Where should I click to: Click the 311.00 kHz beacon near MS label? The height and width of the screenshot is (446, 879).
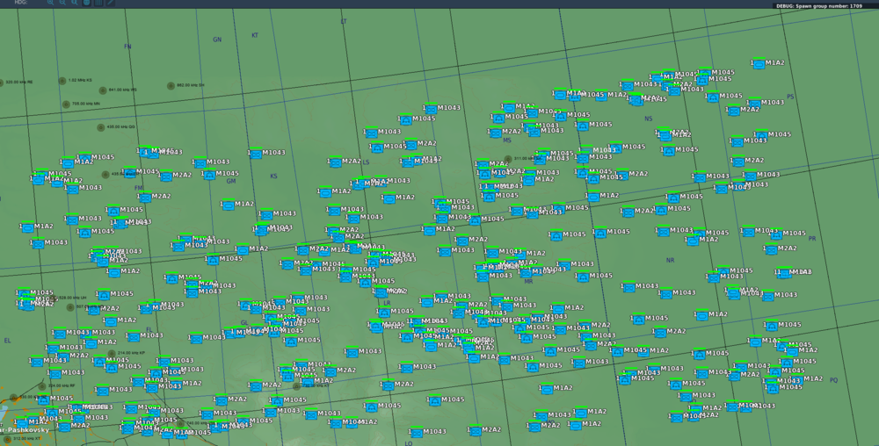click(508, 159)
